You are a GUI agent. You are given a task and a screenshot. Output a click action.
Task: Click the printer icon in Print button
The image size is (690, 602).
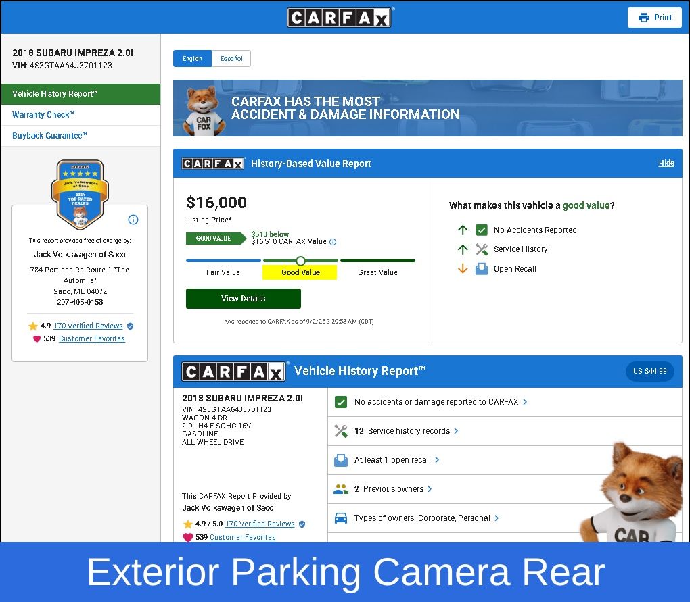pyautogui.click(x=643, y=18)
